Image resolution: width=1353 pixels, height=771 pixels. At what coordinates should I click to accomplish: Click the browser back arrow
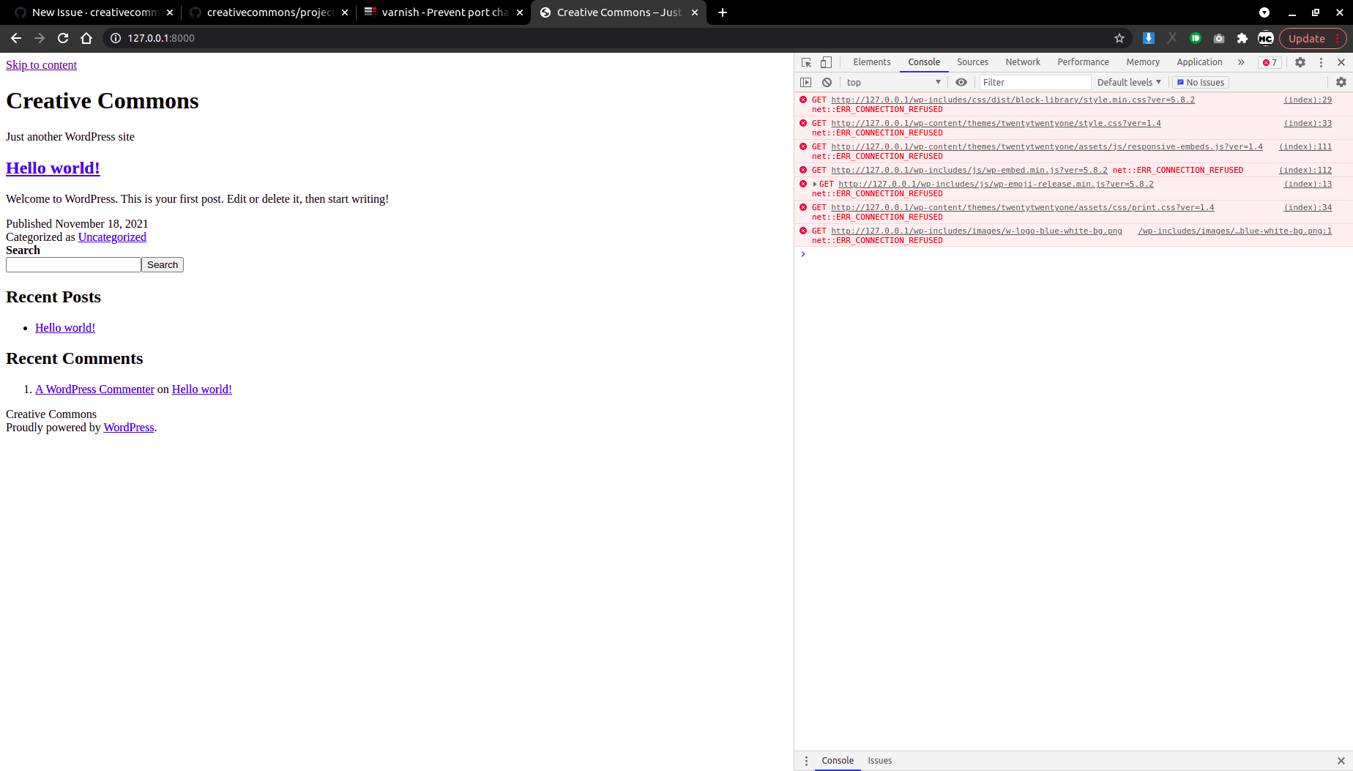click(x=16, y=38)
